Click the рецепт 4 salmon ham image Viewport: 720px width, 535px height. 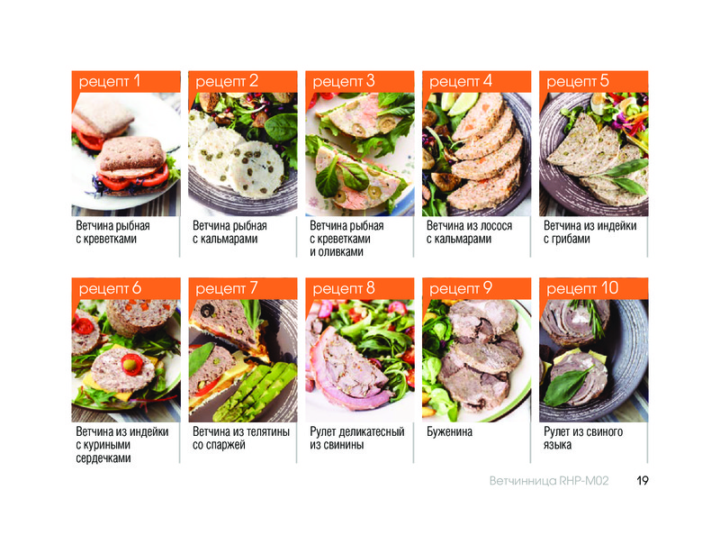(x=477, y=154)
